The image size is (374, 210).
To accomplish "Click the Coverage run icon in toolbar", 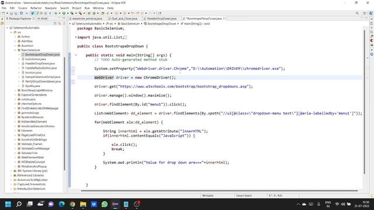I will click(72, 13).
